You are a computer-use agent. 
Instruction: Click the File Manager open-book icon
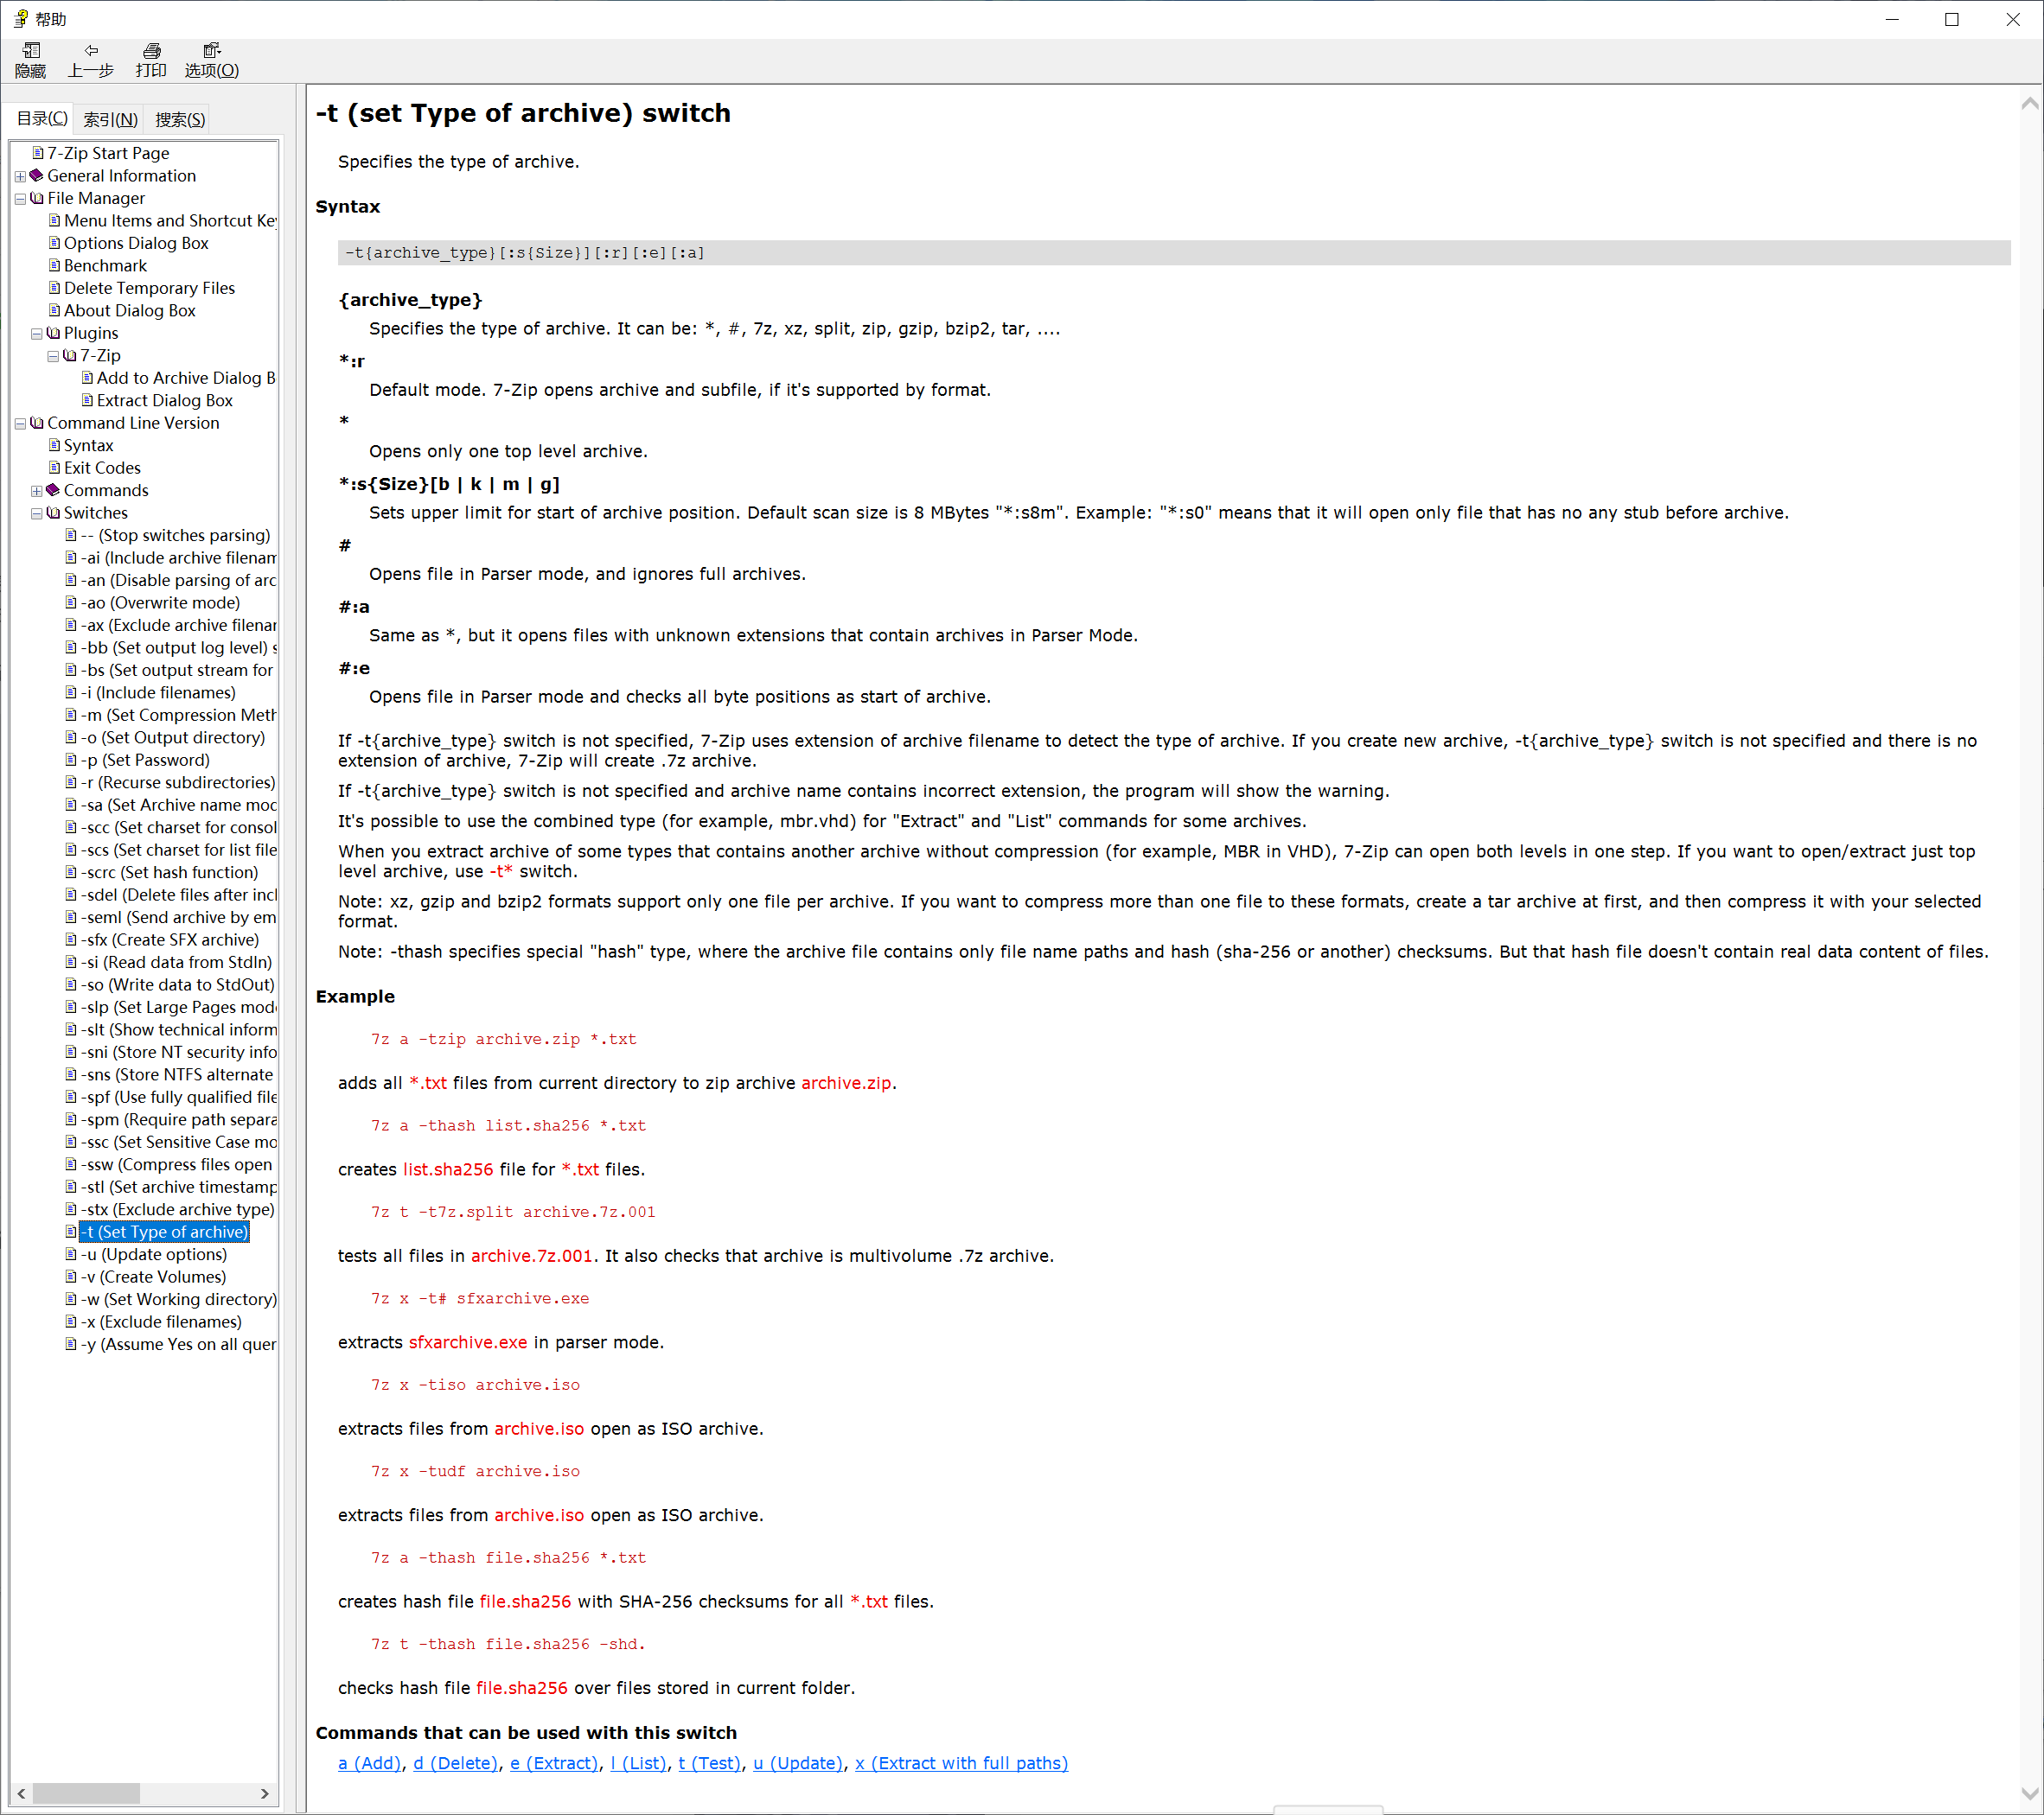point(37,198)
